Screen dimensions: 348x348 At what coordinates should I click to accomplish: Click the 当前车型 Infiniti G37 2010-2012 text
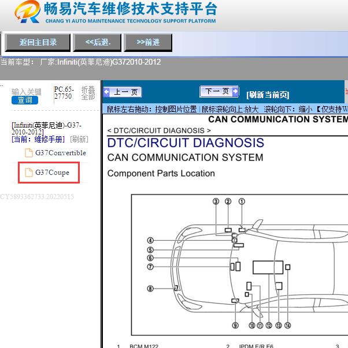point(80,62)
